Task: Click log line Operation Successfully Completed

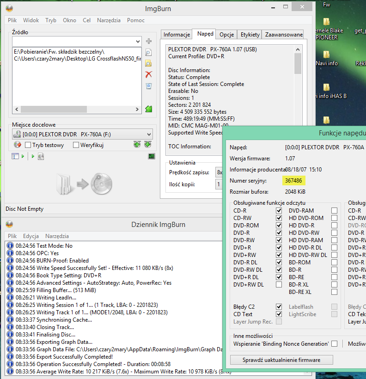Action: coord(93,364)
